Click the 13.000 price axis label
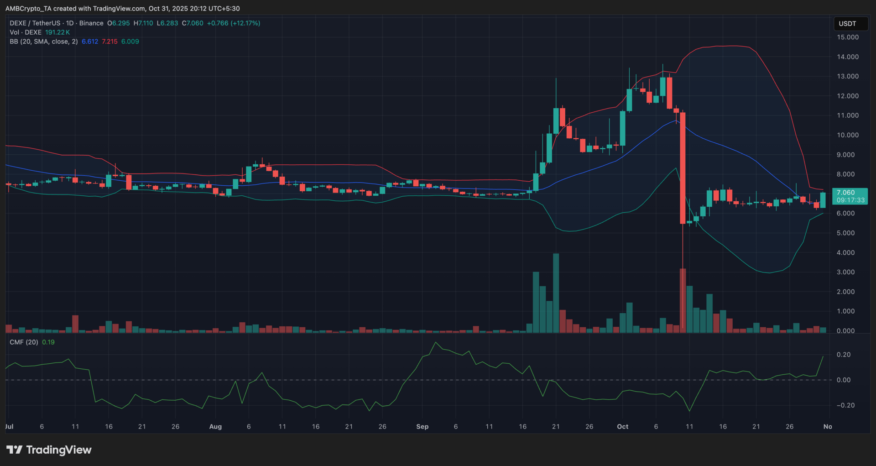Viewport: 876px width, 466px height. tap(848, 77)
